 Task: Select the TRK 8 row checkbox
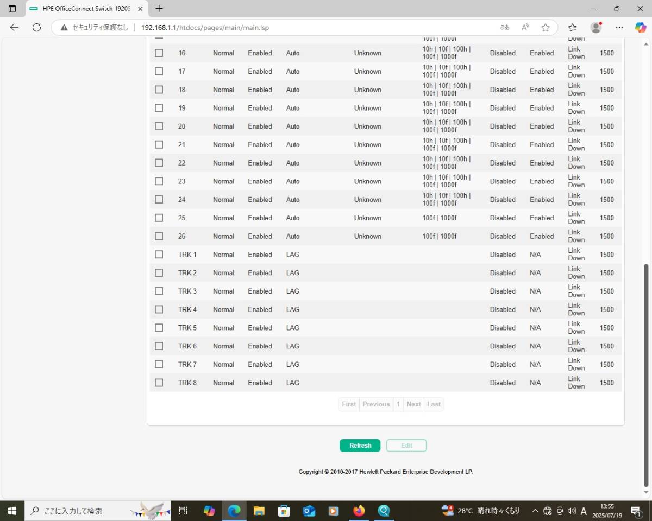click(x=159, y=383)
